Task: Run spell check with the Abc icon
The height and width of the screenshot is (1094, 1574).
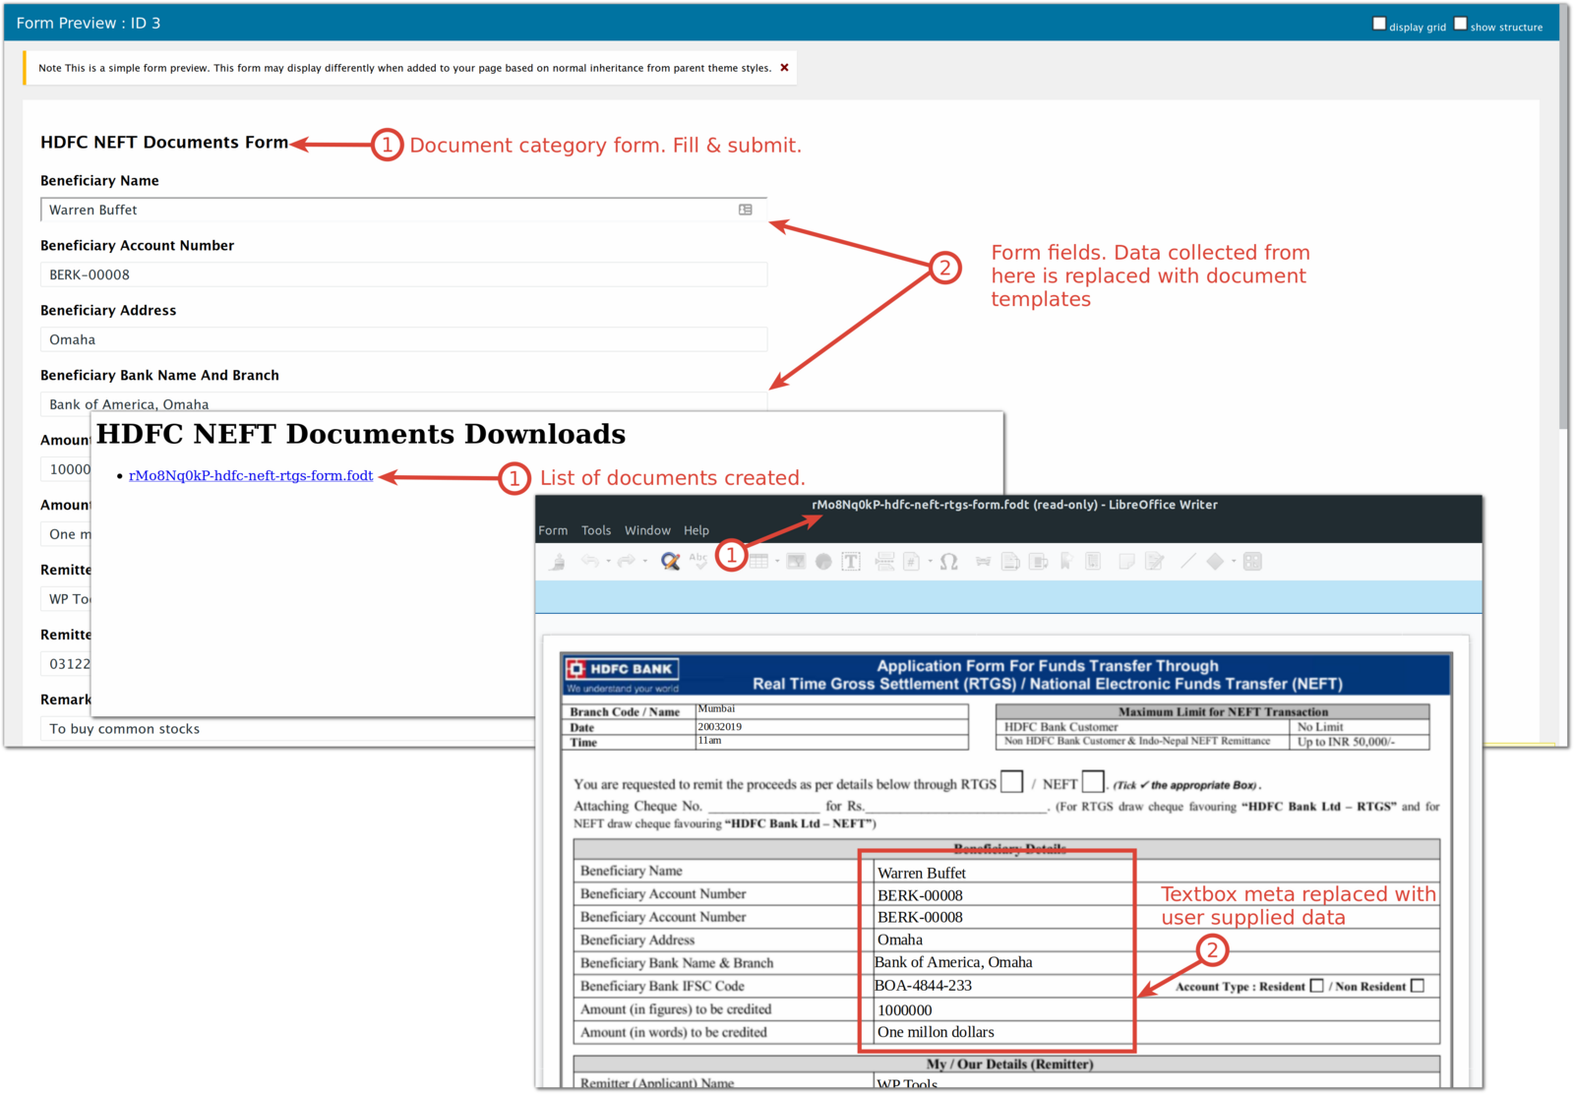Action: click(697, 561)
